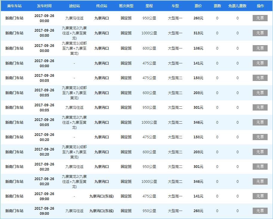Click 无票 button for 09:00 141元 trip
The width and height of the screenshot is (273, 219).
260,196
